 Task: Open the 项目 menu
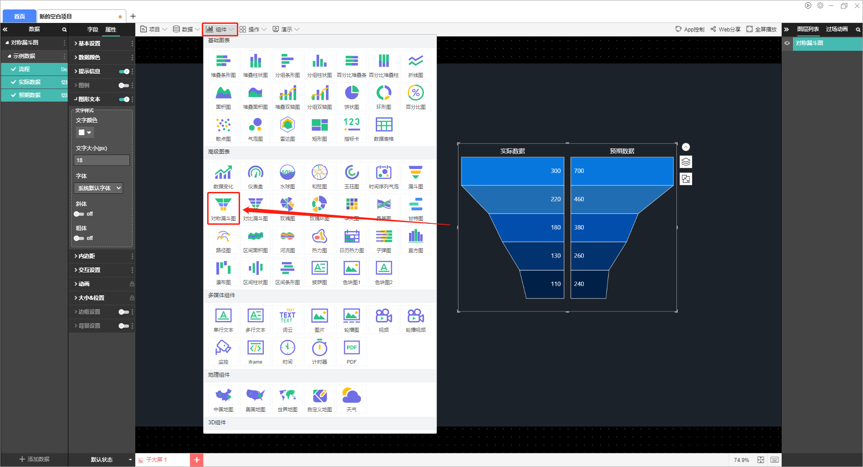[x=154, y=29]
